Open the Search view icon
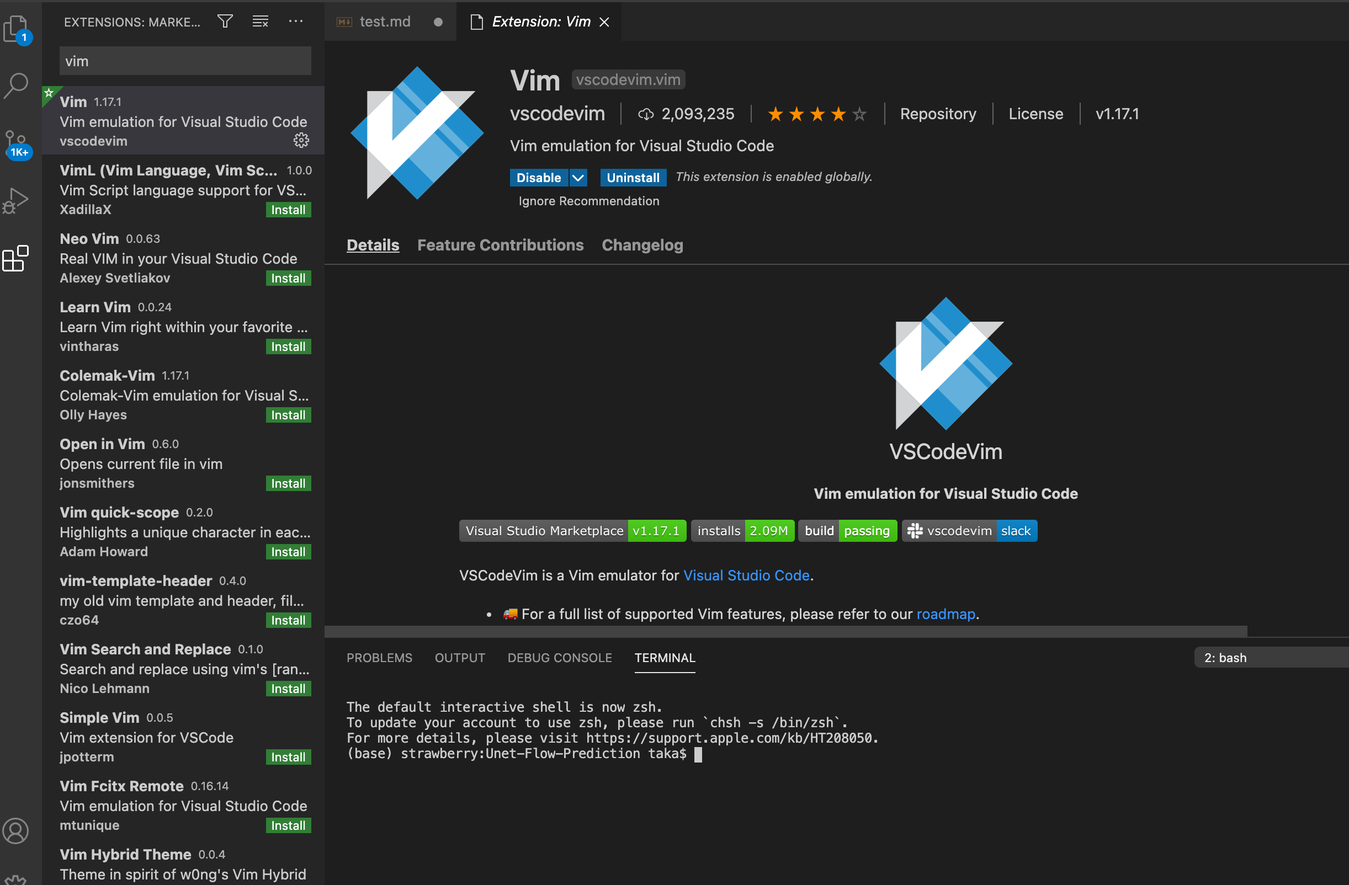 16,86
